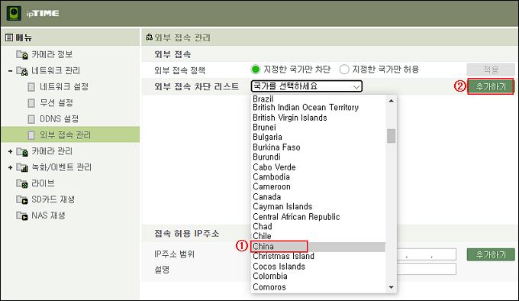Click the 카메라 관리 folder icon

pyautogui.click(x=22, y=152)
